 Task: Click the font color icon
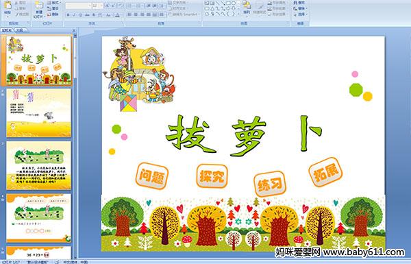(118, 15)
